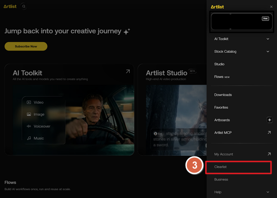The image size is (277, 198).
Task: Open the Artlist logo in top-left header
Action: click(10, 6)
